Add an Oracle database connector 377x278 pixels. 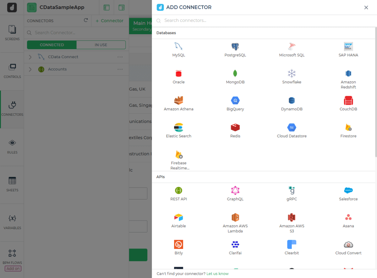pos(178,77)
